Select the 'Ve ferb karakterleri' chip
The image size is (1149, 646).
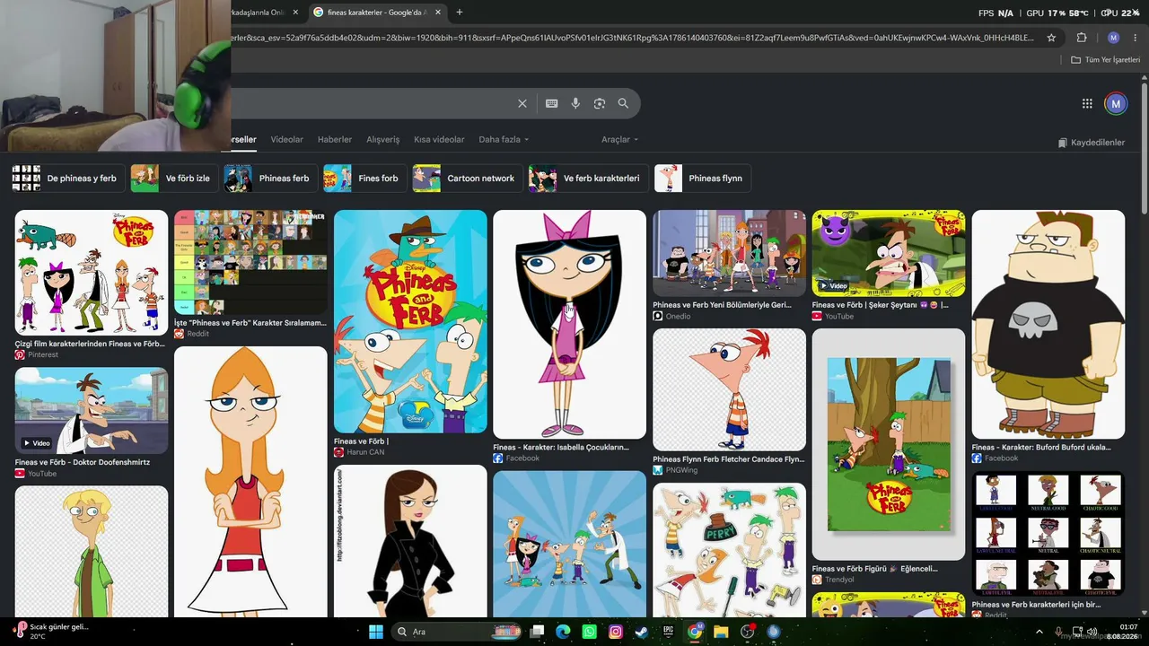coord(587,179)
